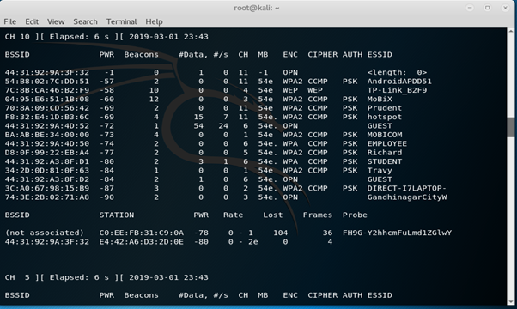Image resolution: width=517 pixels, height=309 pixels.
Task: Click station MAC E4:42:A6:D3:2D:0E
Action: tap(142, 242)
